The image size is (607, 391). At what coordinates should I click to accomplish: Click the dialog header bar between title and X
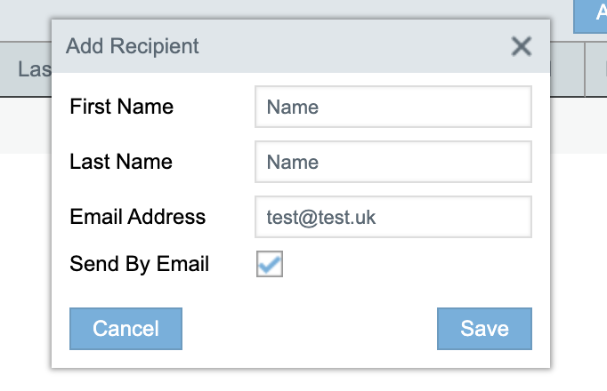click(x=356, y=46)
